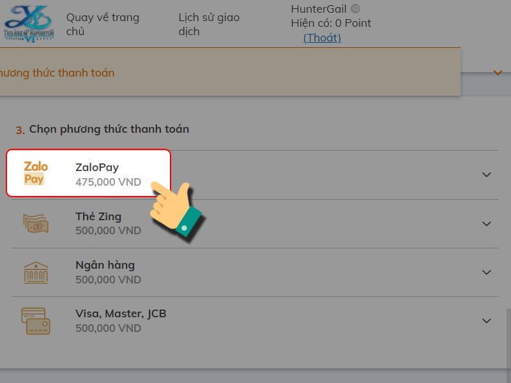Collapse the payment method header chevron
This screenshot has height=383, width=511.
pyautogui.click(x=498, y=73)
